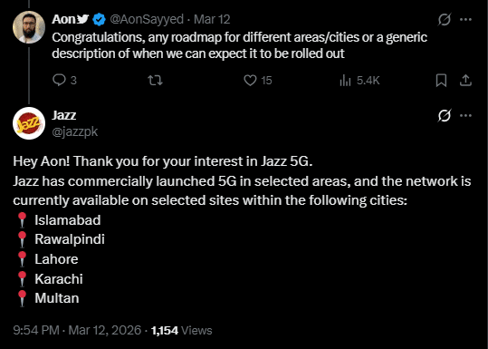
Task: Click the retweet icon on Aon's tweet
Action: coord(155,81)
